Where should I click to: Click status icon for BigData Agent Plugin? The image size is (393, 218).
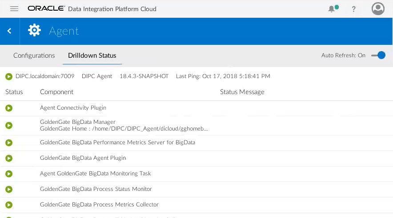(9, 158)
